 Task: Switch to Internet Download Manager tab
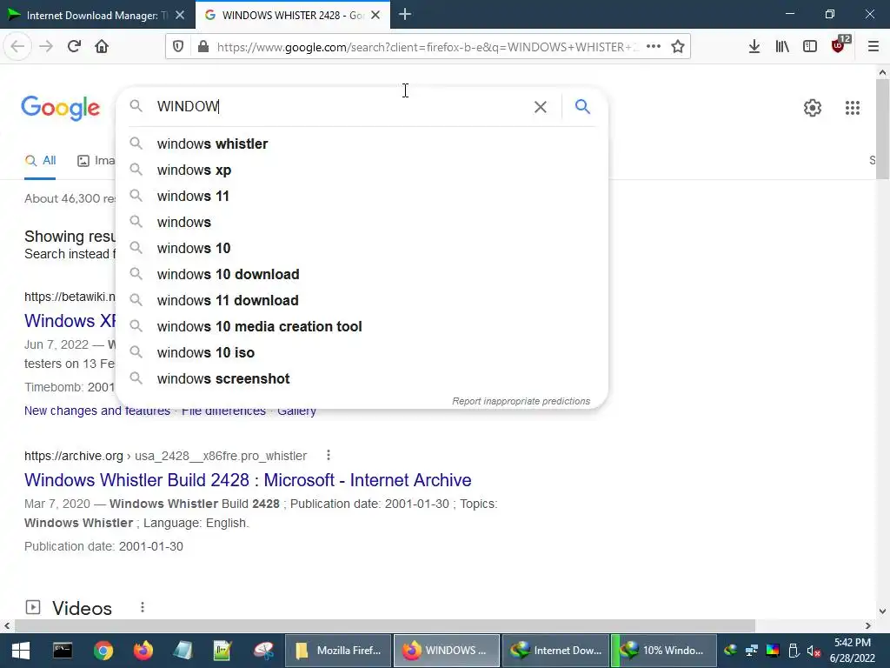tap(97, 15)
